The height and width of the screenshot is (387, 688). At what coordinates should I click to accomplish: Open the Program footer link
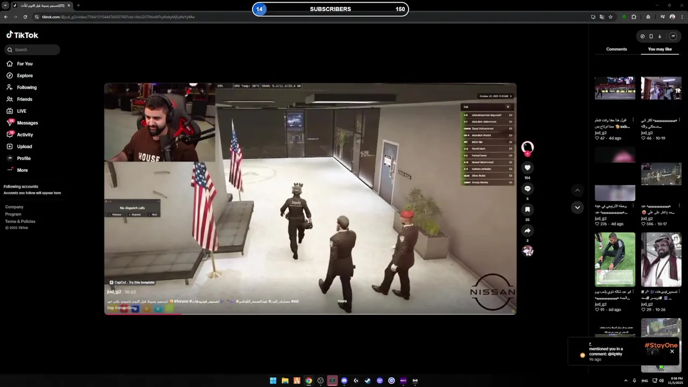pyautogui.click(x=13, y=214)
